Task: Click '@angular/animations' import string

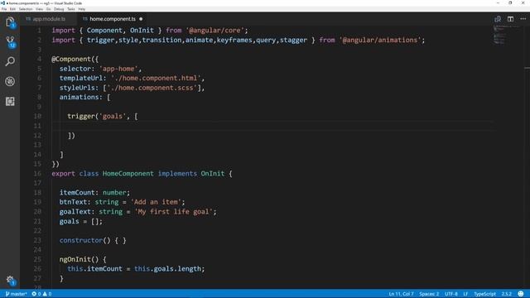Action: (x=380, y=40)
